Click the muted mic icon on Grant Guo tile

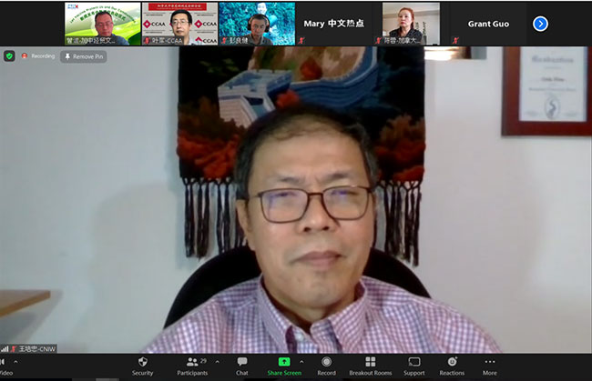coord(456,40)
